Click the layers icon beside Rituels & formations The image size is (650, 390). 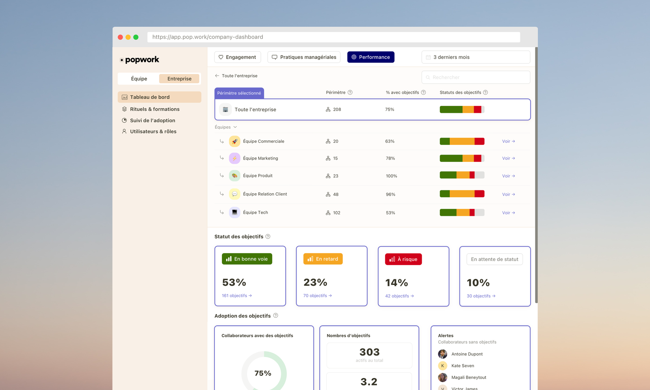tap(124, 109)
